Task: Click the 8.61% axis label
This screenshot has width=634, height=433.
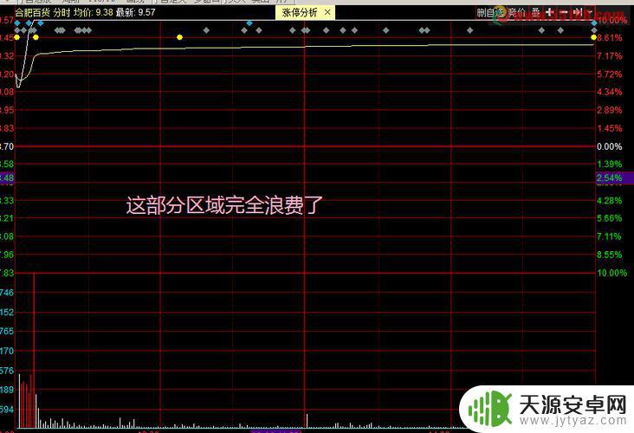Action: (x=610, y=38)
